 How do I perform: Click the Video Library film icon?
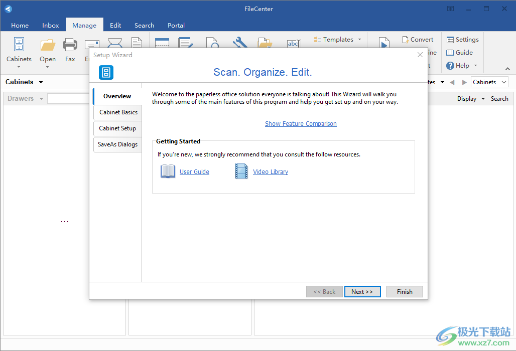241,171
